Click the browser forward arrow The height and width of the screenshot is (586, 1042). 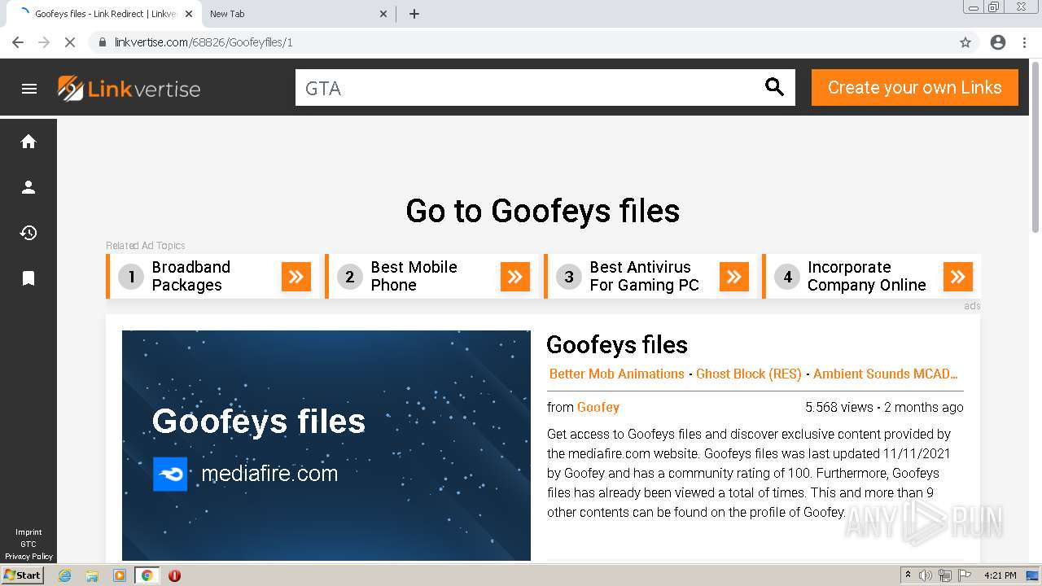pyautogui.click(x=44, y=42)
